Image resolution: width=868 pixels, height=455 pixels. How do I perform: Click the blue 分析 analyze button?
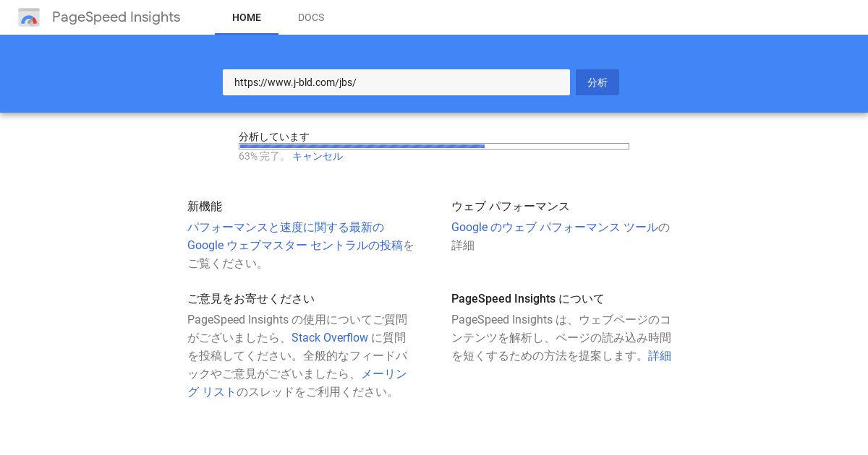click(597, 82)
